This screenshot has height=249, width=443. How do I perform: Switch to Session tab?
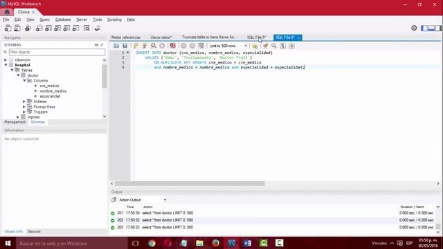(34, 232)
